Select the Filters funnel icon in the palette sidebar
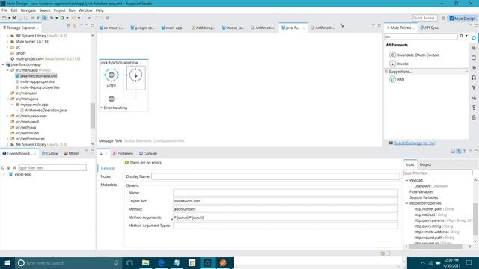The width and height of the screenshot is (479, 269). [474, 88]
